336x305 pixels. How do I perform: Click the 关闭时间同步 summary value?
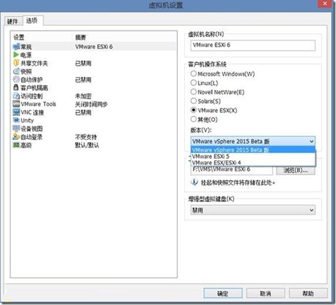pyautogui.click(x=91, y=104)
